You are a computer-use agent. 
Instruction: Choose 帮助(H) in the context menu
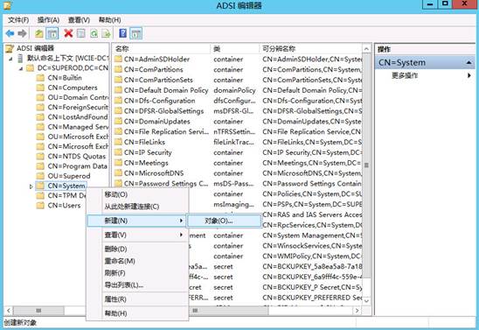pyautogui.click(x=137, y=313)
